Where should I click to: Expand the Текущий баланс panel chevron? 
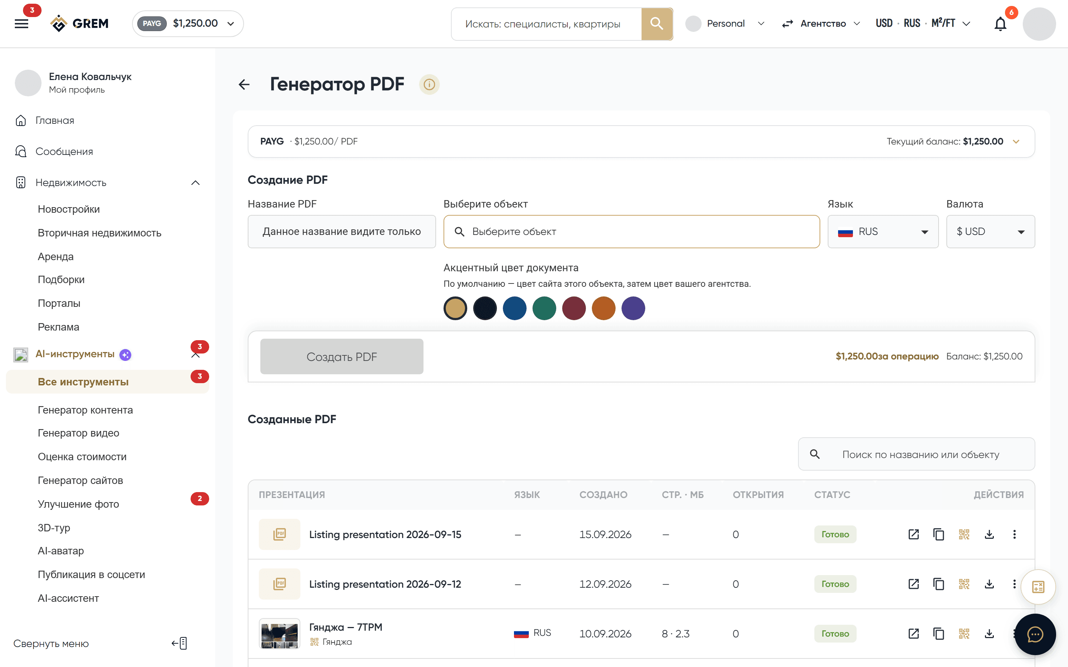(x=1016, y=142)
